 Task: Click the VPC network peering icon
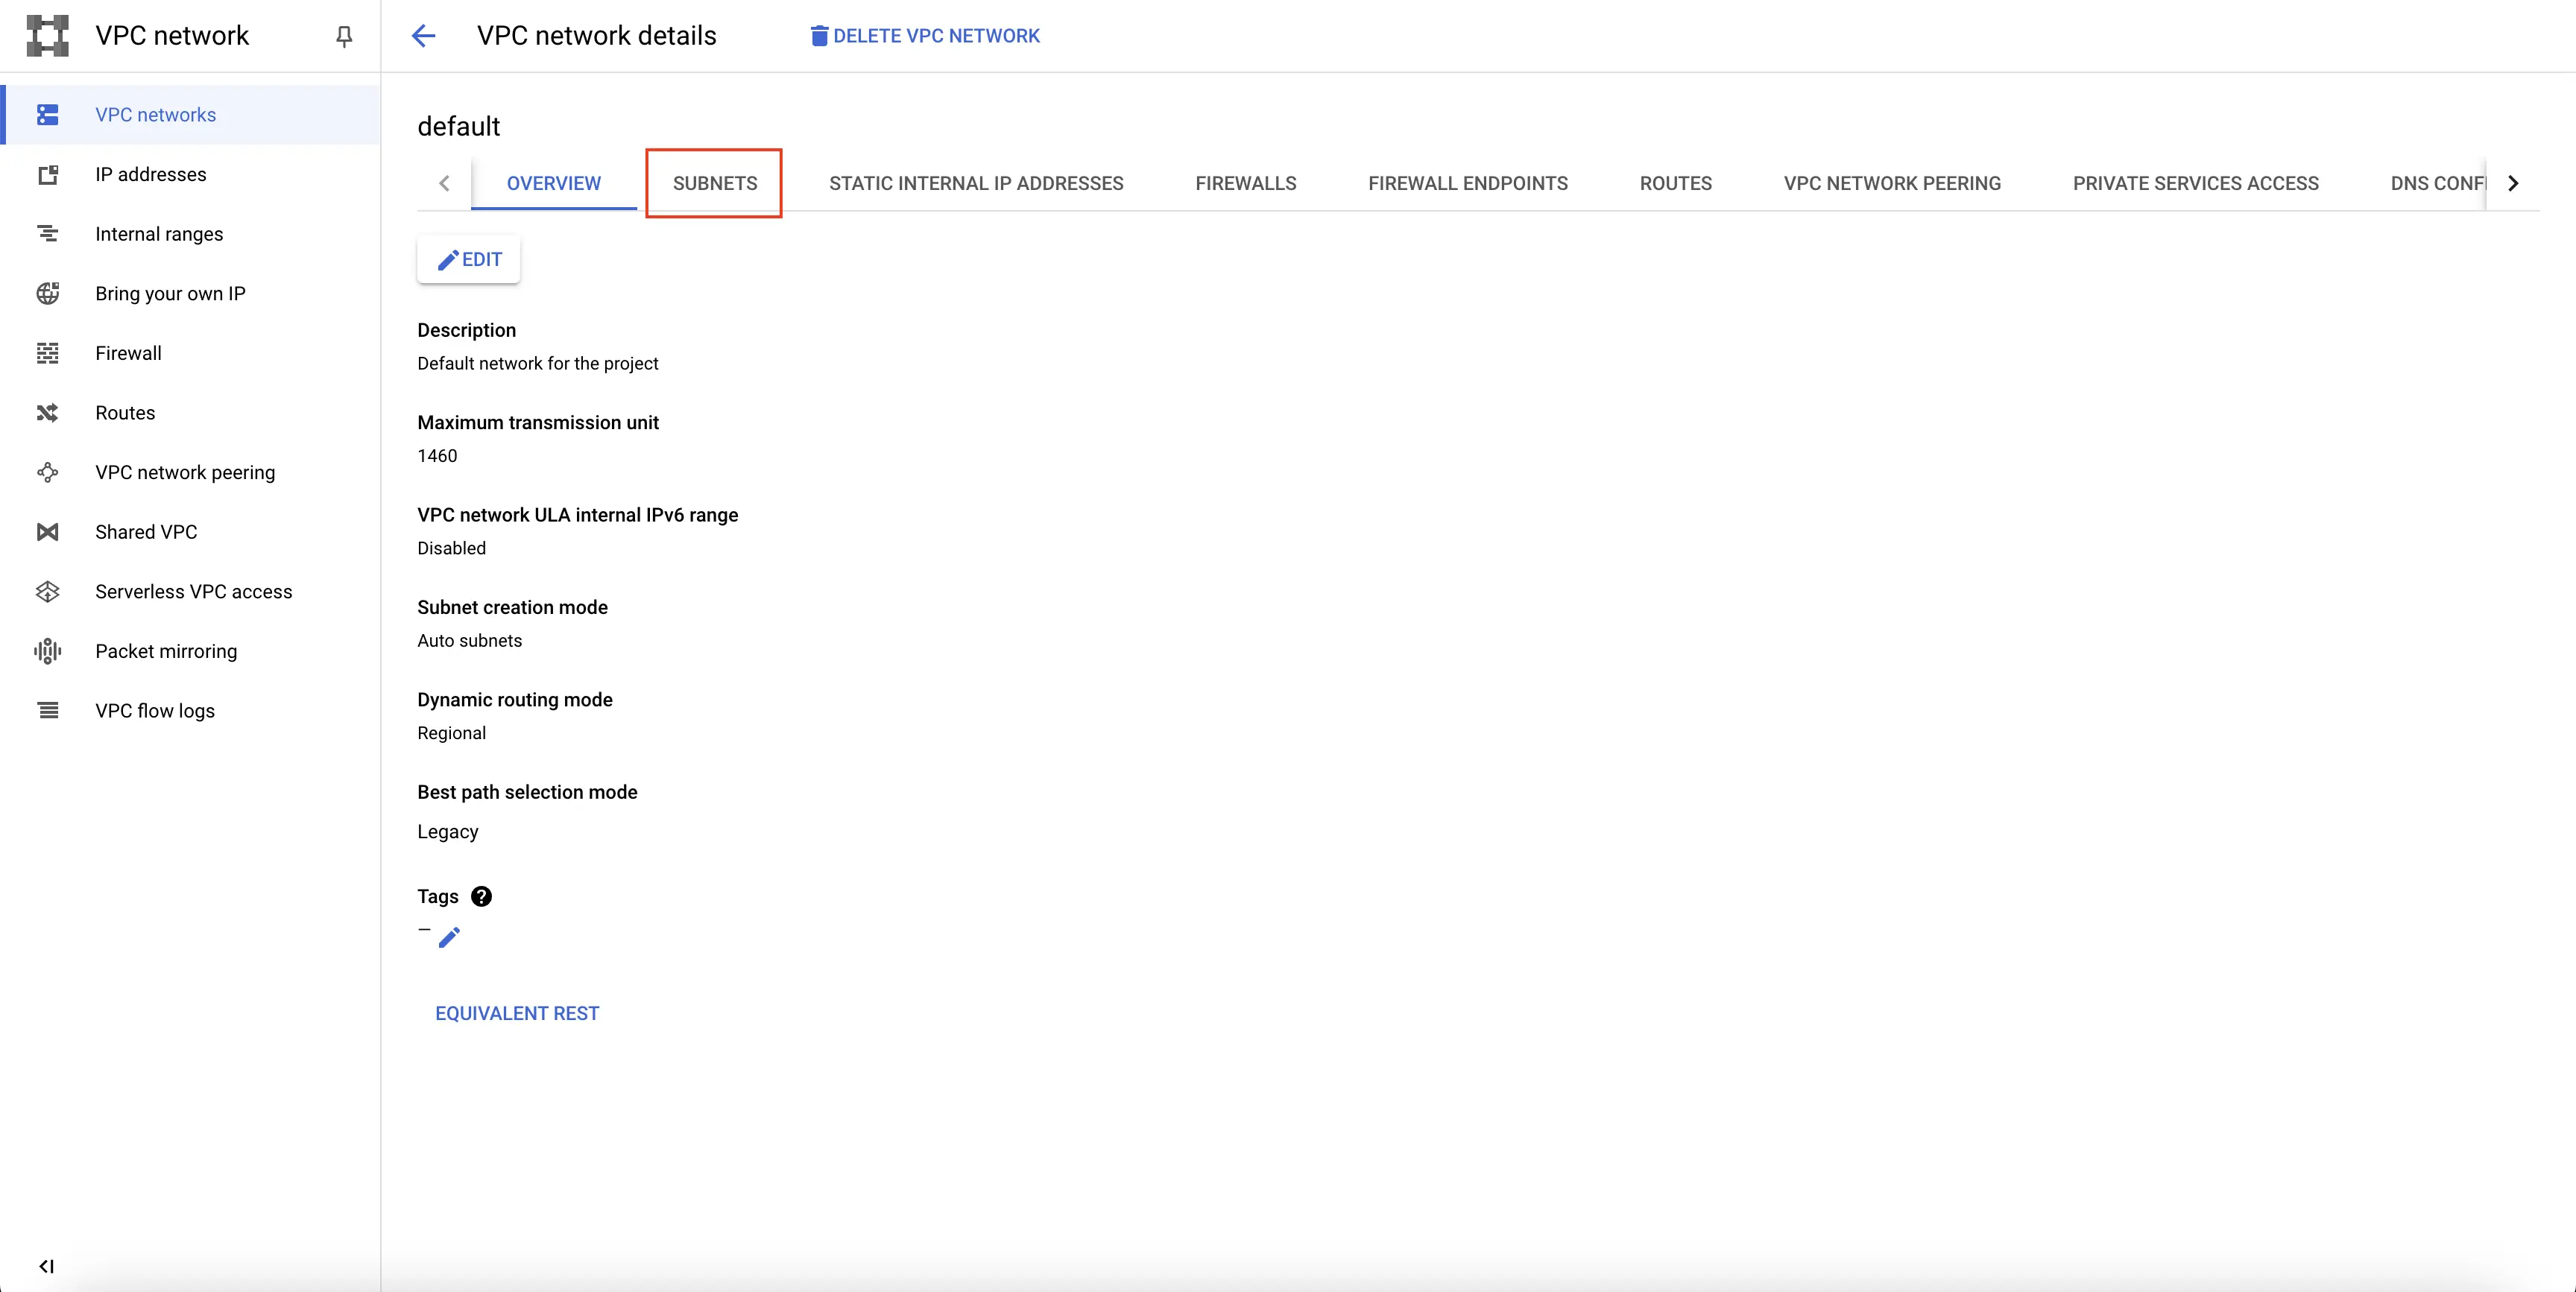47,473
